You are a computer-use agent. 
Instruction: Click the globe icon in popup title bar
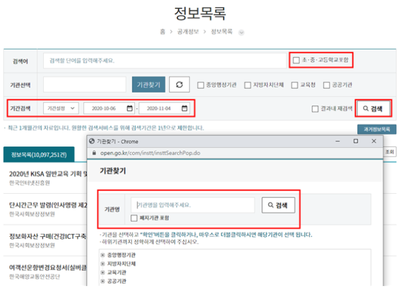92,141
